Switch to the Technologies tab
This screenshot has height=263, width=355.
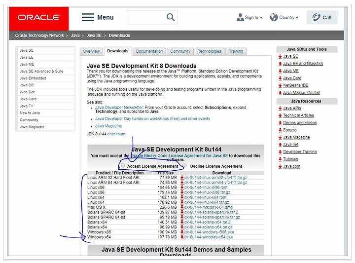(x=210, y=51)
